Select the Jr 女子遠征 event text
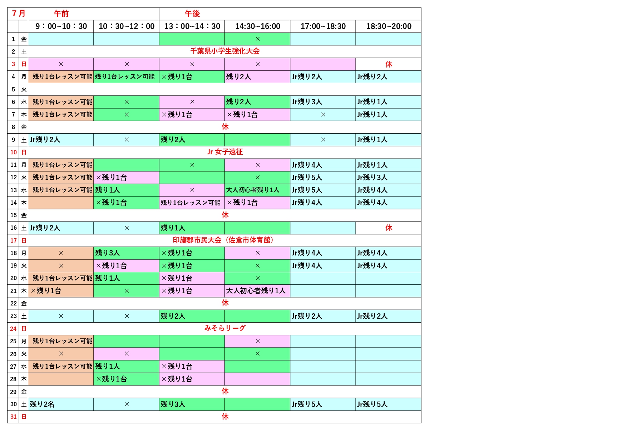The image size is (627, 443). pyautogui.click(x=225, y=152)
